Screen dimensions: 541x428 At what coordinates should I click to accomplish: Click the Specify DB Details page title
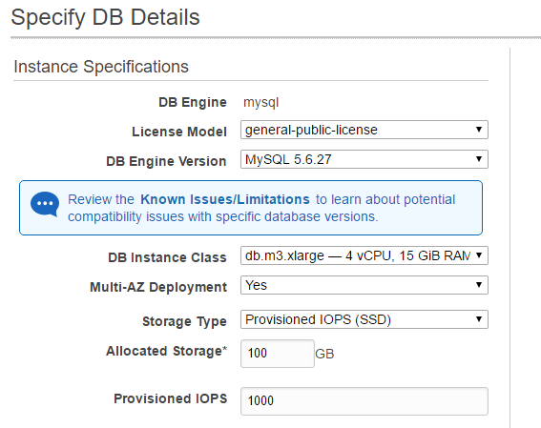(105, 17)
